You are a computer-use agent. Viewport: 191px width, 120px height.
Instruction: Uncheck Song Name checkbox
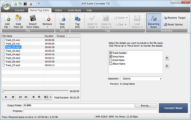point(110,57)
